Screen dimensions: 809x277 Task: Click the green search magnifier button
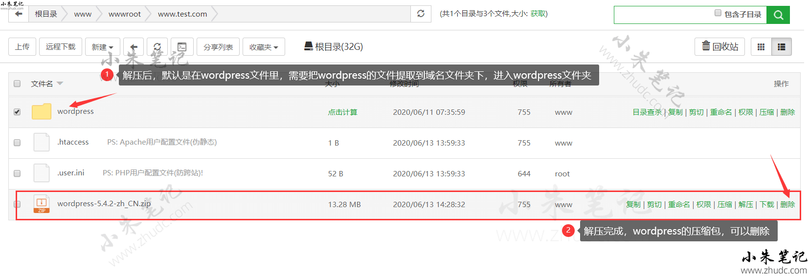coord(778,15)
